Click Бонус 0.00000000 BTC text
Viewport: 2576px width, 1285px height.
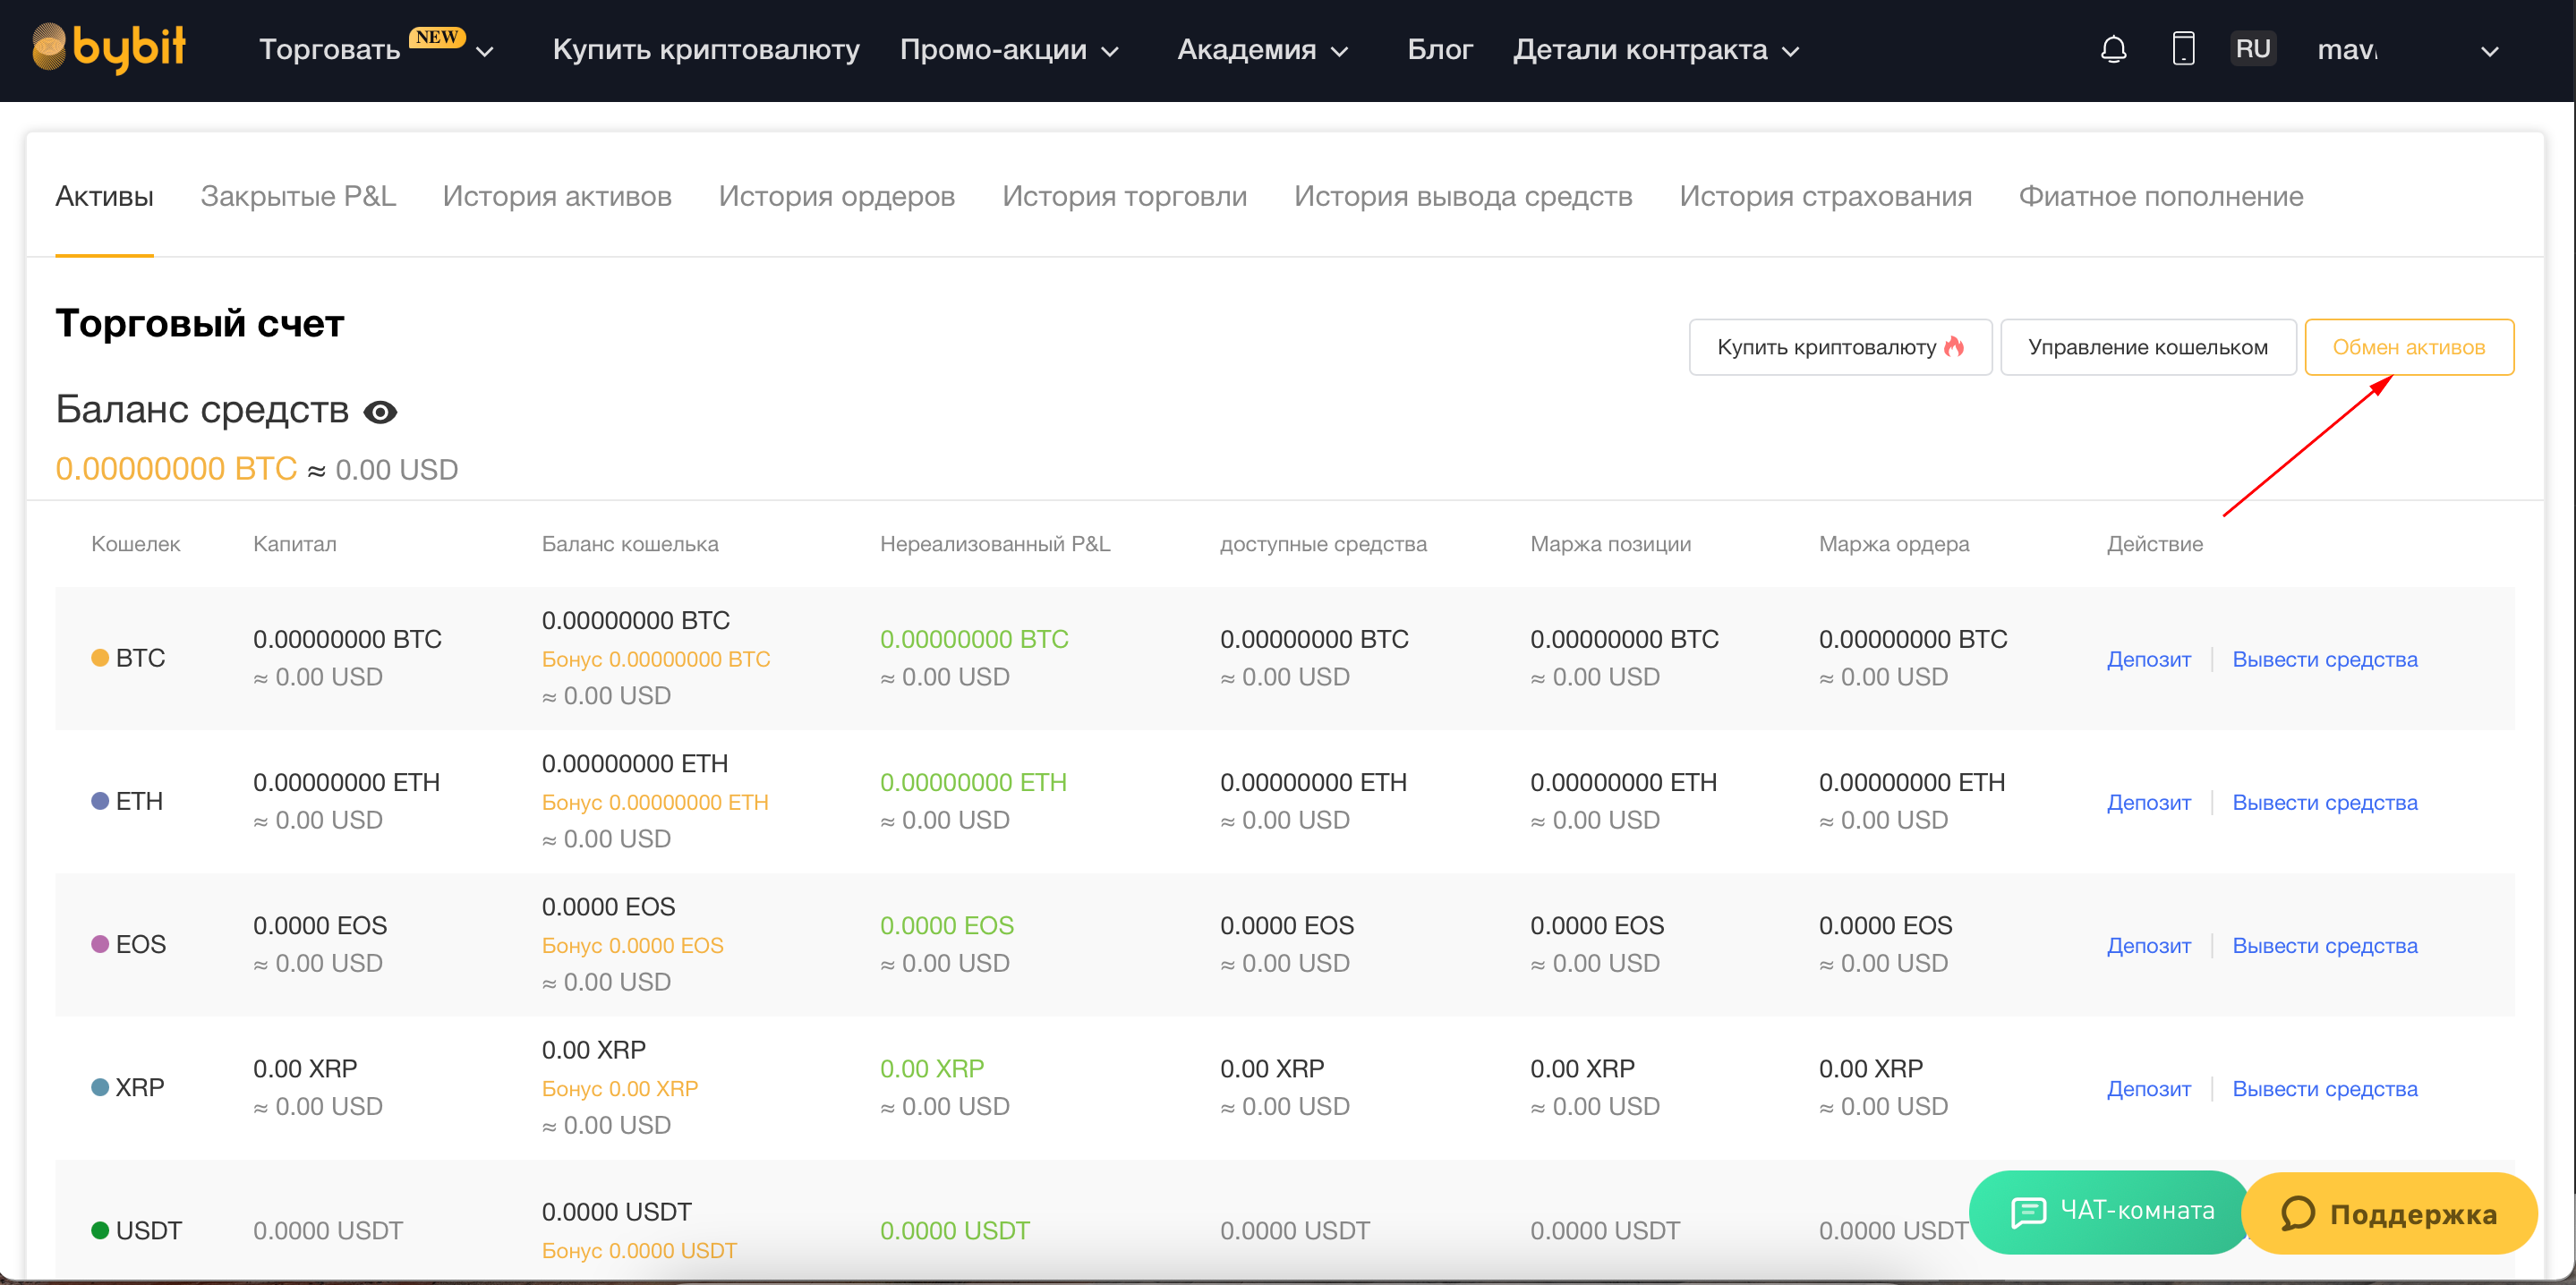(656, 659)
